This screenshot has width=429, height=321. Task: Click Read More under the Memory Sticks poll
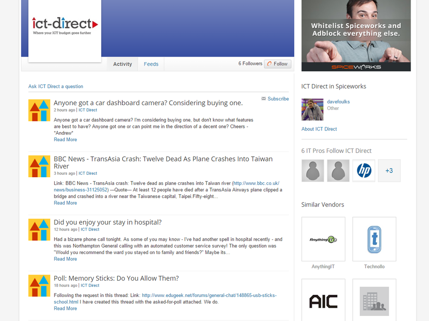(x=65, y=309)
